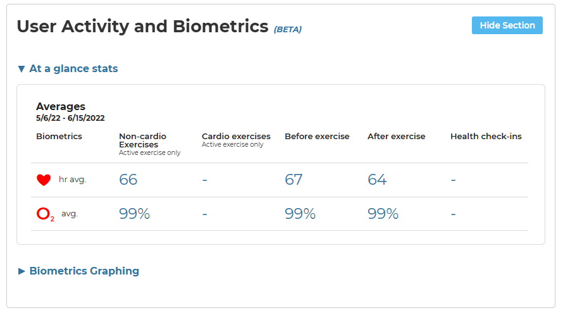Collapse the At a glance stats section

68,68
